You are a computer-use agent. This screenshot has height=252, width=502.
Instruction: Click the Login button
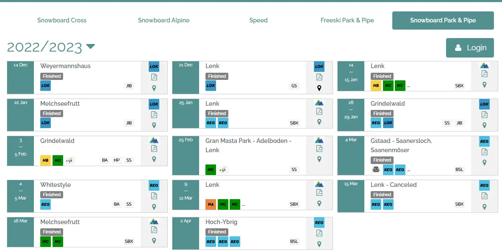tap(470, 48)
